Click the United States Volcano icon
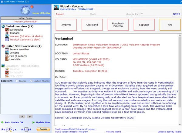The image size is (182, 133). [7, 53]
